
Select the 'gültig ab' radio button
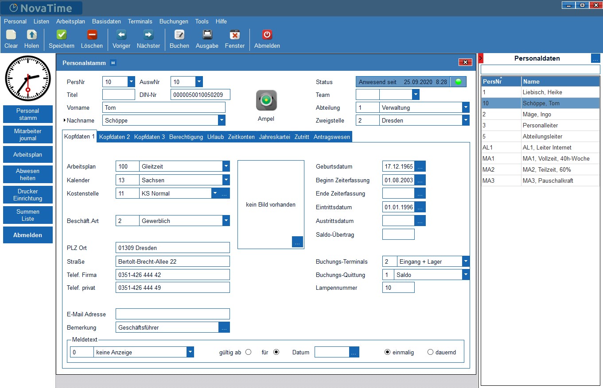(x=248, y=352)
